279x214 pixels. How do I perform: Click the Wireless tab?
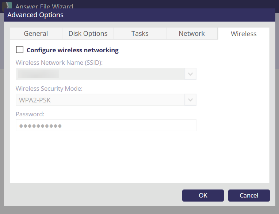coord(244,34)
